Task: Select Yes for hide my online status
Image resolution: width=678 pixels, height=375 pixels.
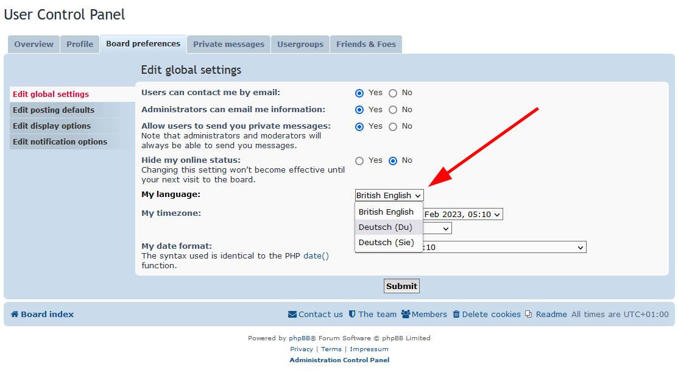Action: (x=359, y=161)
